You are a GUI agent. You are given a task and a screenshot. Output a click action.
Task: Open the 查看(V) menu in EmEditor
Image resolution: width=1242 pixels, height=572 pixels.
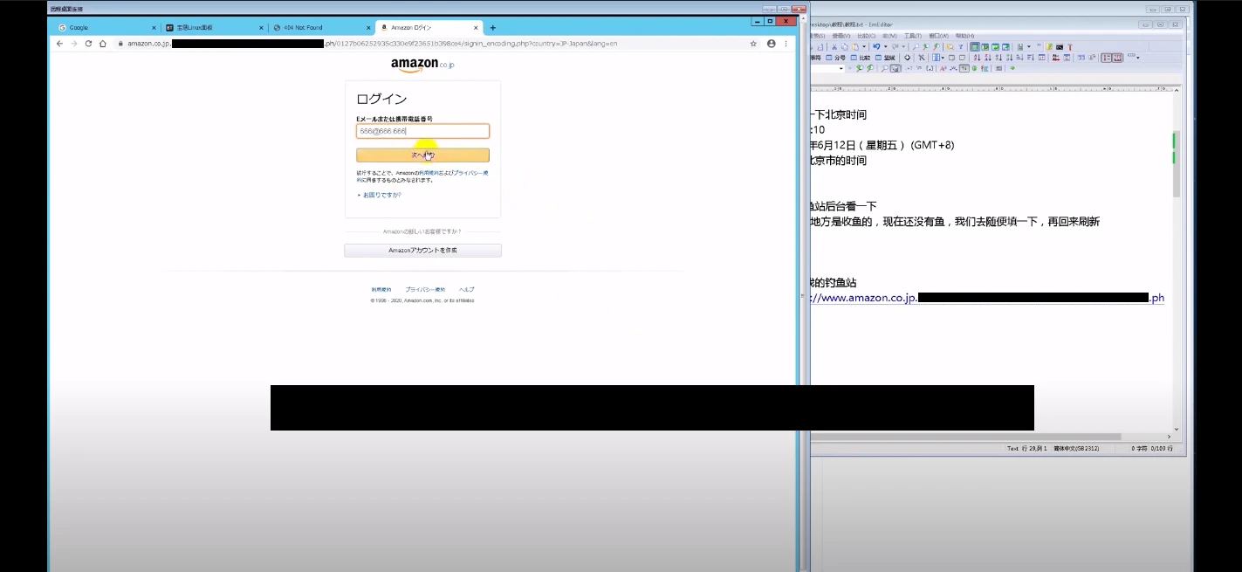tap(841, 36)
